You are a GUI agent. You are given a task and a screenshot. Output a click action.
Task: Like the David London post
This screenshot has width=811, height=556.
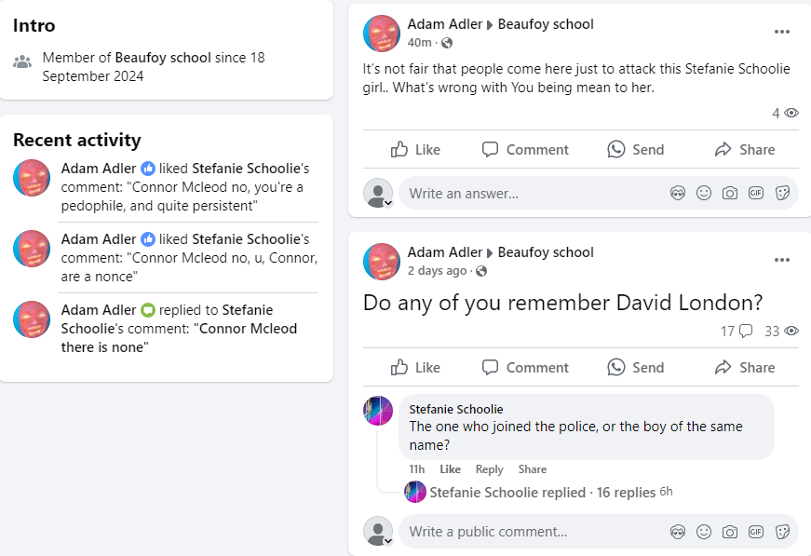pos(415,368)
